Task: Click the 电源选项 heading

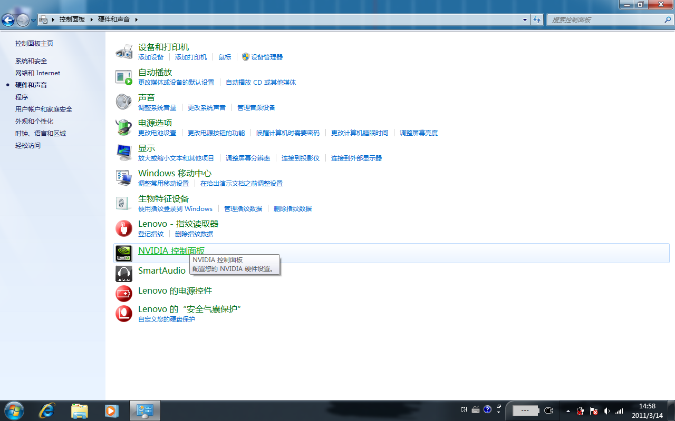Action: 155,123
